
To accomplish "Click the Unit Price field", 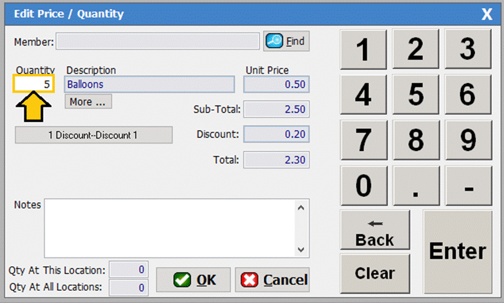I will [x=276, y=84].
